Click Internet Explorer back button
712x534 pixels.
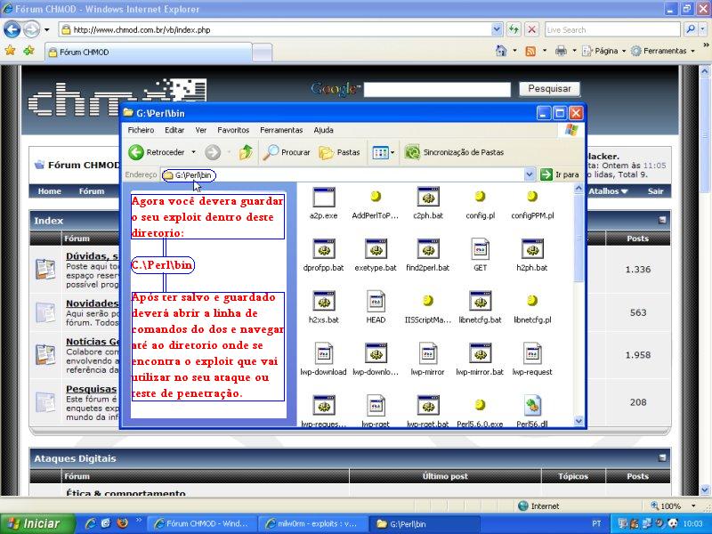tap(12, 30)
